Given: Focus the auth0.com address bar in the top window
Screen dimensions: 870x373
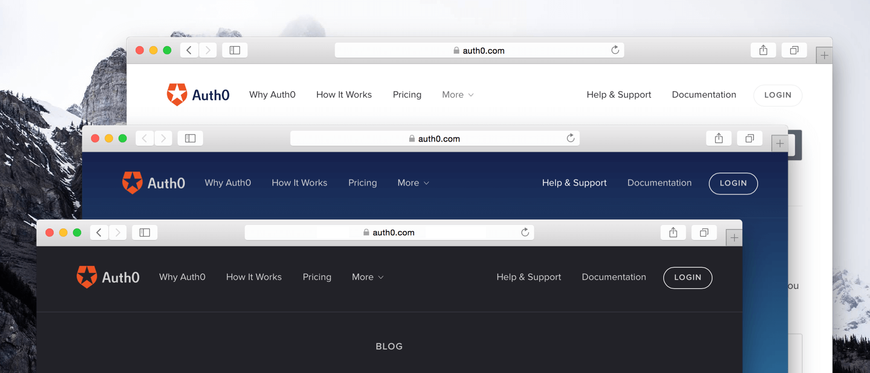Looking at the screenshot, I should (x=479, y=50).
